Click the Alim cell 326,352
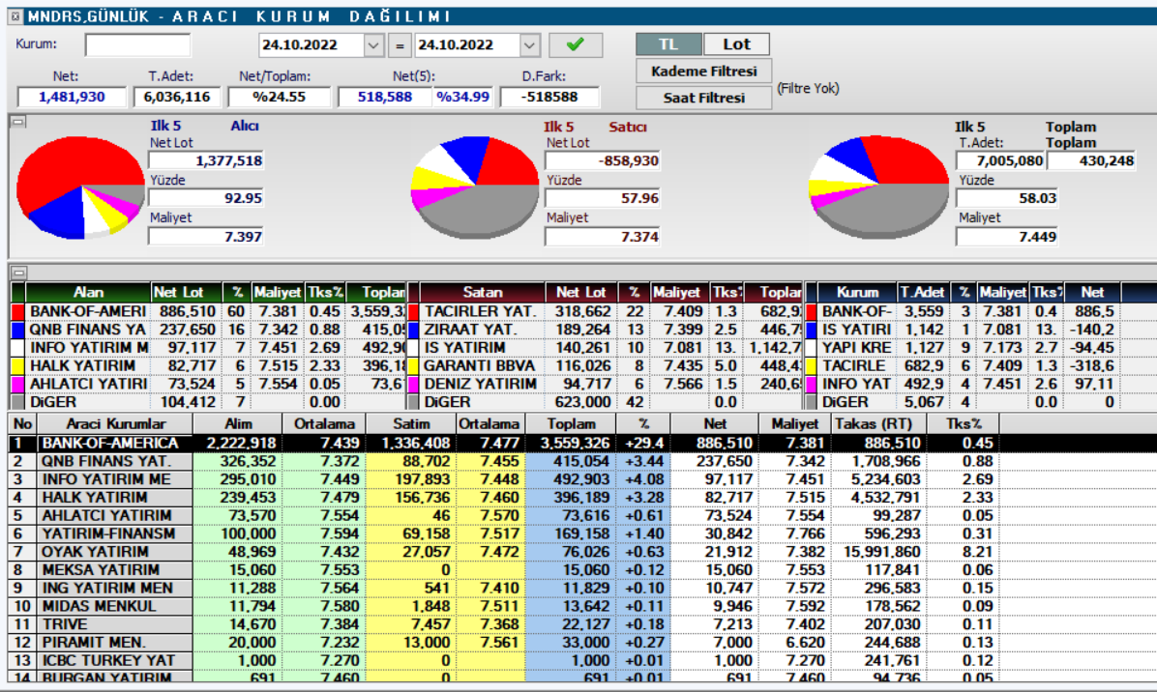Screen dimensions: 1157x692 pyautogui.click(x=238, y=461)
